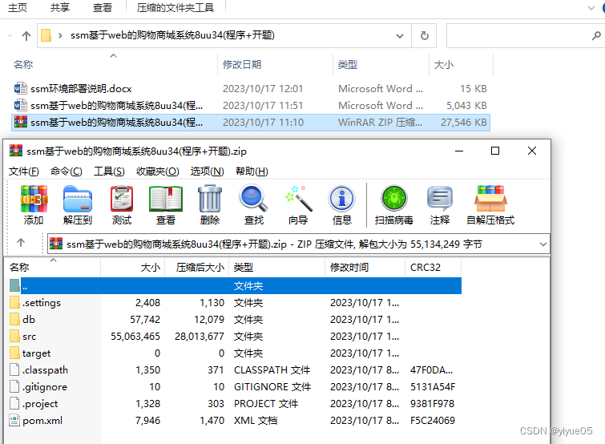This screenshot has width=605, height=444.
Task: Expand the Explorer address history dropdown
Action: 400,36
